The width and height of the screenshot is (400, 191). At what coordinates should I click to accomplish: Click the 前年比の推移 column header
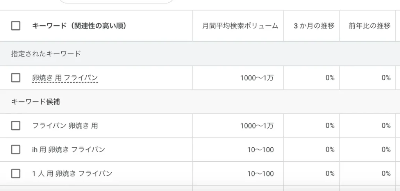coord(370,26)
